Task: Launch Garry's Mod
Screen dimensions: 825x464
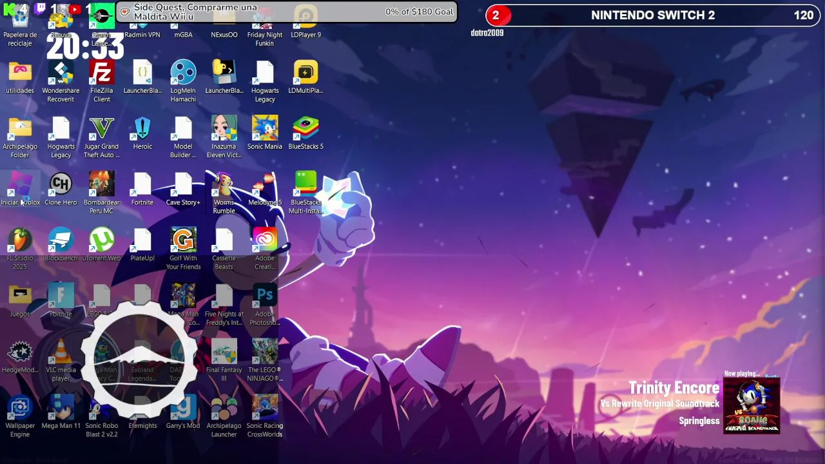Action: [x=183, y=412]
